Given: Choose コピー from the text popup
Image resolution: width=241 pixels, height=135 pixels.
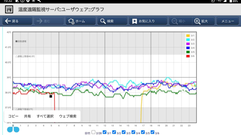Looking at the screenshot, I should pos(13,116).
